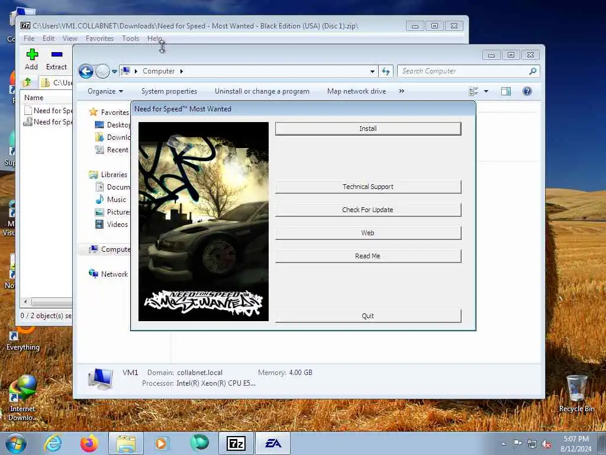606x455 pixels.
Task: Open the Edit menu in 7-Zip
Action: click(x=49, y=39)
